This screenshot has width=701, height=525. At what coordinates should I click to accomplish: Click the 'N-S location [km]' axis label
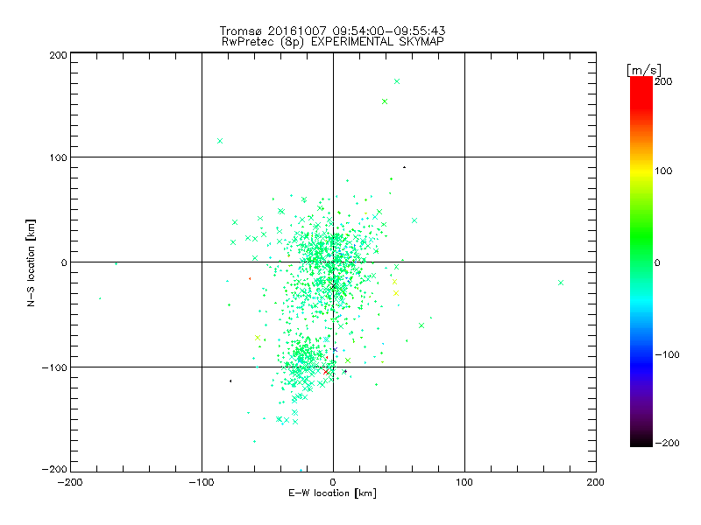coord(31,262)
